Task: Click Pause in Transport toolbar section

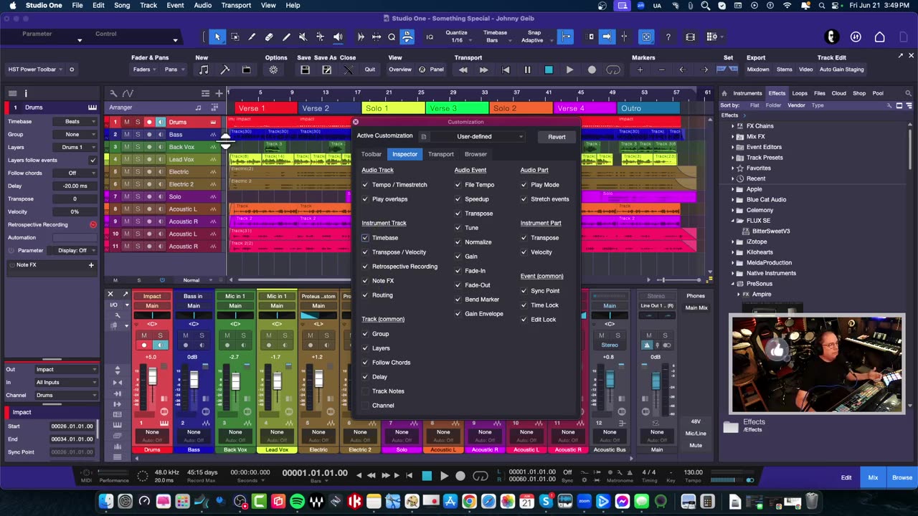Action: pos(527,70)
